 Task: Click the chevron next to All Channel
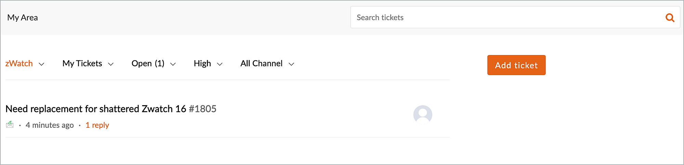291,64
